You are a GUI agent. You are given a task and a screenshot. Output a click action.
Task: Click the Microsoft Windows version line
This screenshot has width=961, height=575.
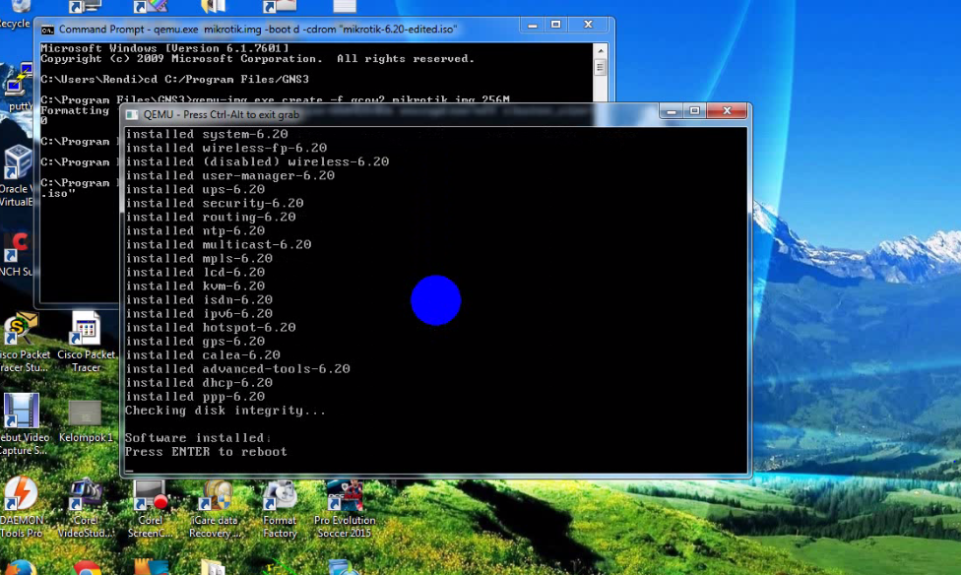pos(164,48)
